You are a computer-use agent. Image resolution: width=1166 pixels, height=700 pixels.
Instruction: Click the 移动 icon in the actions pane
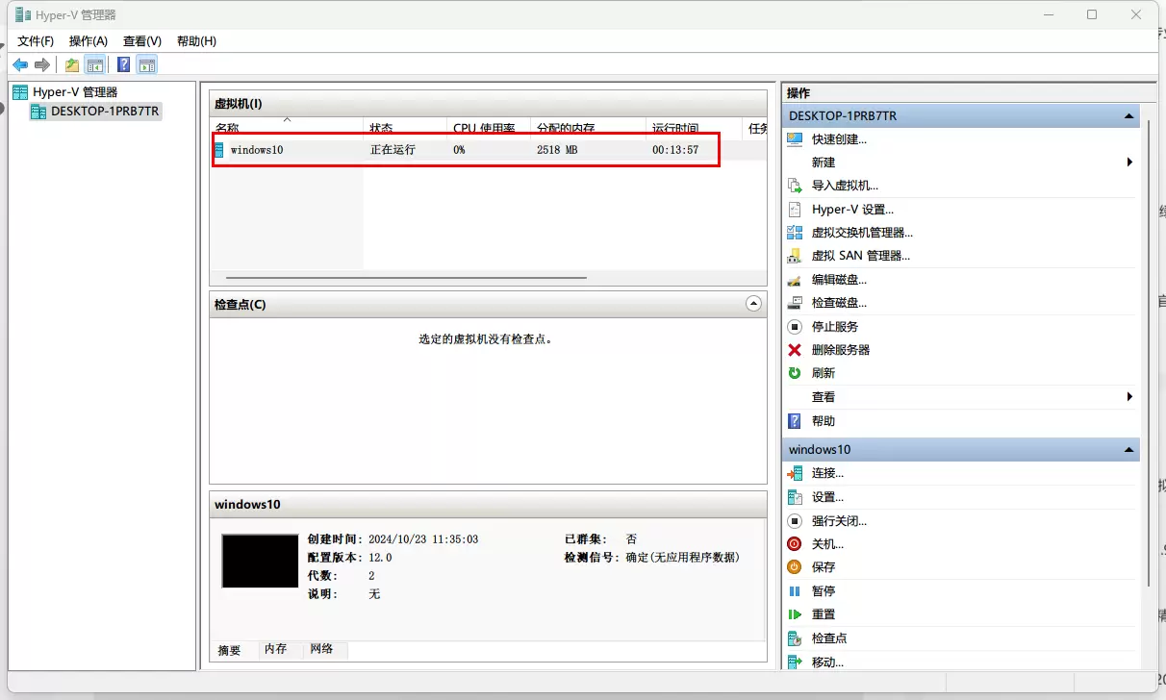(795, 662)
